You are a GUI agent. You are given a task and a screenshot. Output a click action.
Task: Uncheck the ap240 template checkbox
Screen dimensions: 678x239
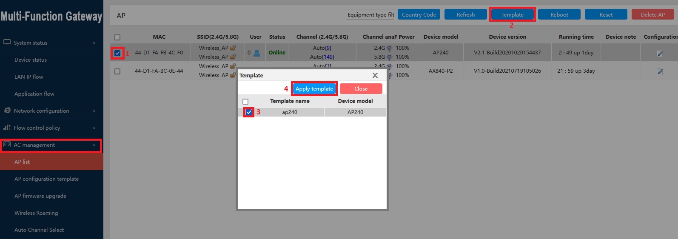pos(249,112)
